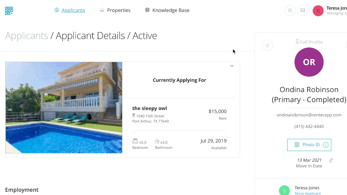The height and width of the screenshot is (195, 347).
Task: Click the Photo ID verified checkmark
Action: tap(326, 145)
